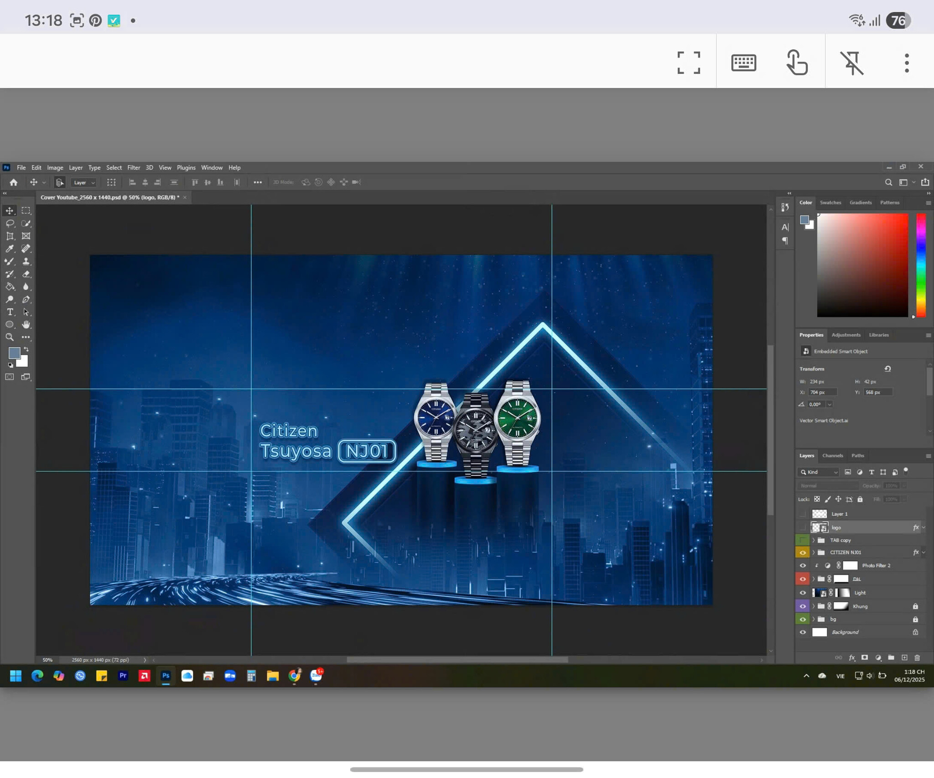Screen dimensions: 934x778
Task: Pick the Paint Bucket tool
Action: pyautogui.click(x=10, y=287)
